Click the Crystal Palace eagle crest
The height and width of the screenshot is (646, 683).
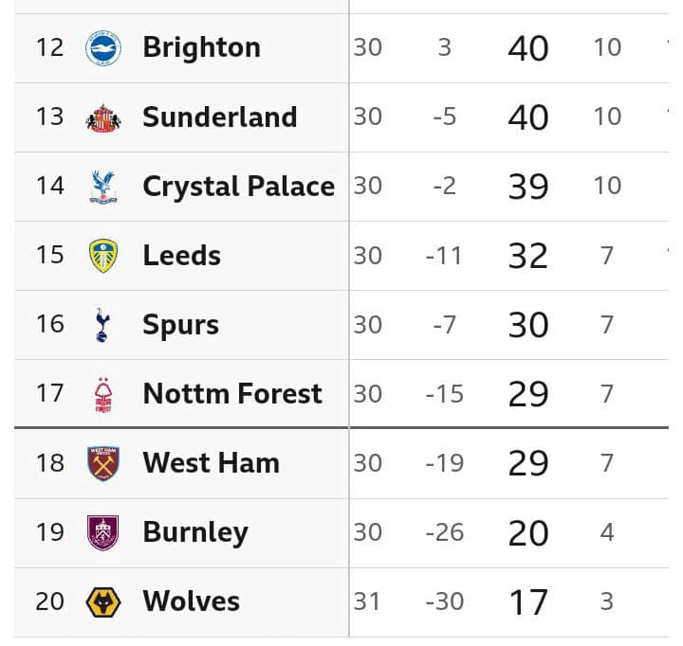(x=102, y=187)
